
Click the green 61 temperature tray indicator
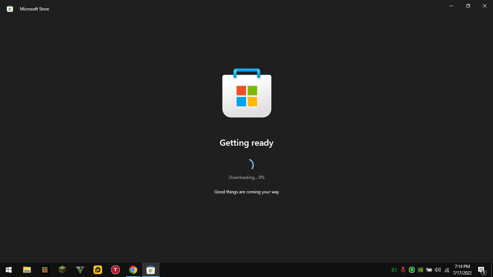point(394,270)
